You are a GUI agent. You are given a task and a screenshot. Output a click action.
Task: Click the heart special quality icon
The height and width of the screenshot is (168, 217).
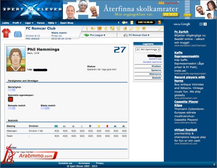click(10, 99)
